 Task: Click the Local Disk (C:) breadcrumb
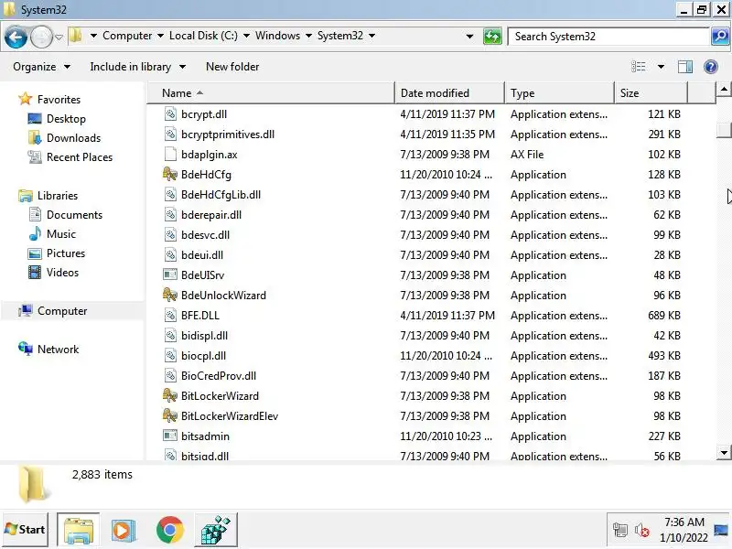click(203, 36)
